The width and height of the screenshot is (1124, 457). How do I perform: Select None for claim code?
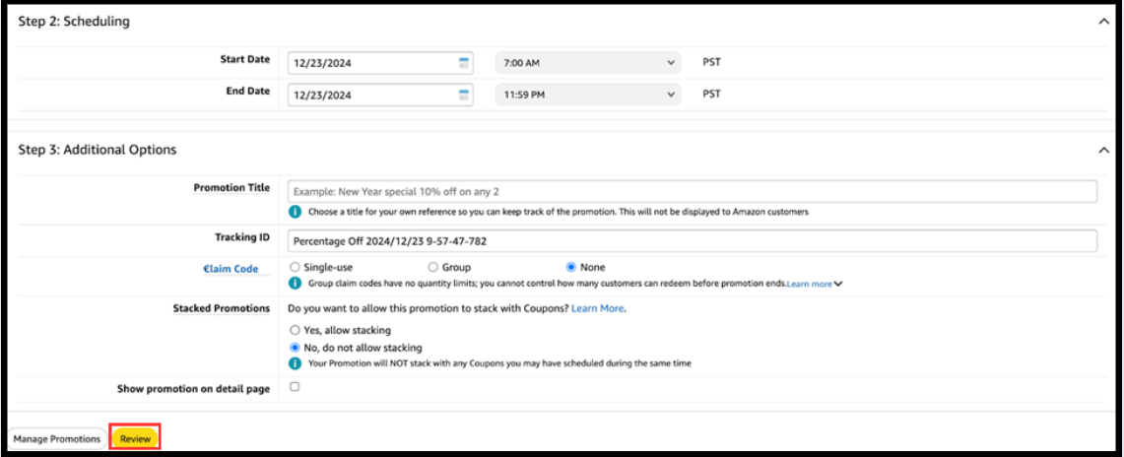(x=571, y=267)
